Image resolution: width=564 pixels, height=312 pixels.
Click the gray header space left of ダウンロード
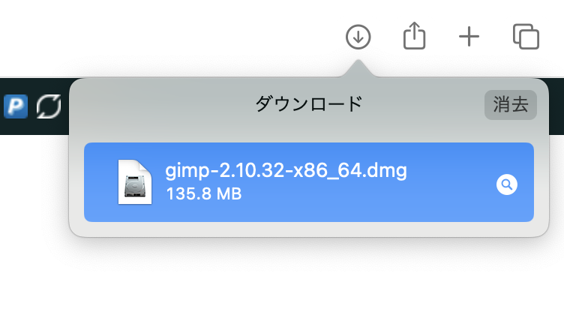(x=162, y=104)
